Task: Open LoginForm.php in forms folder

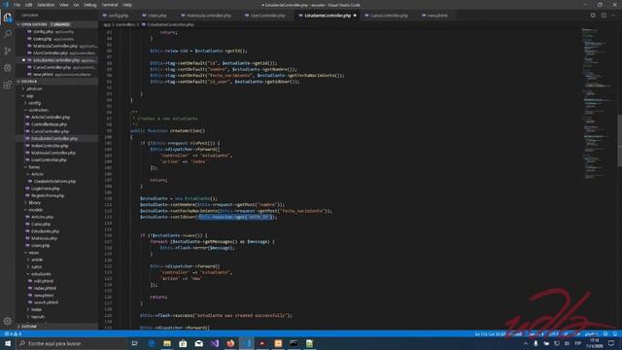Action: (46, 189)
